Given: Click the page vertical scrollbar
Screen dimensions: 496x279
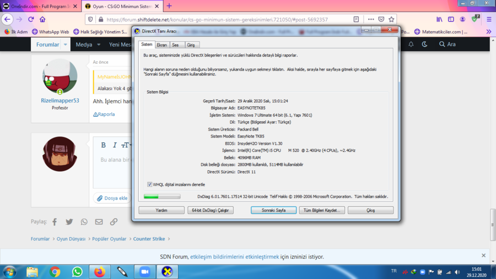Looking at the screenshot, I should tap(493, 225).
